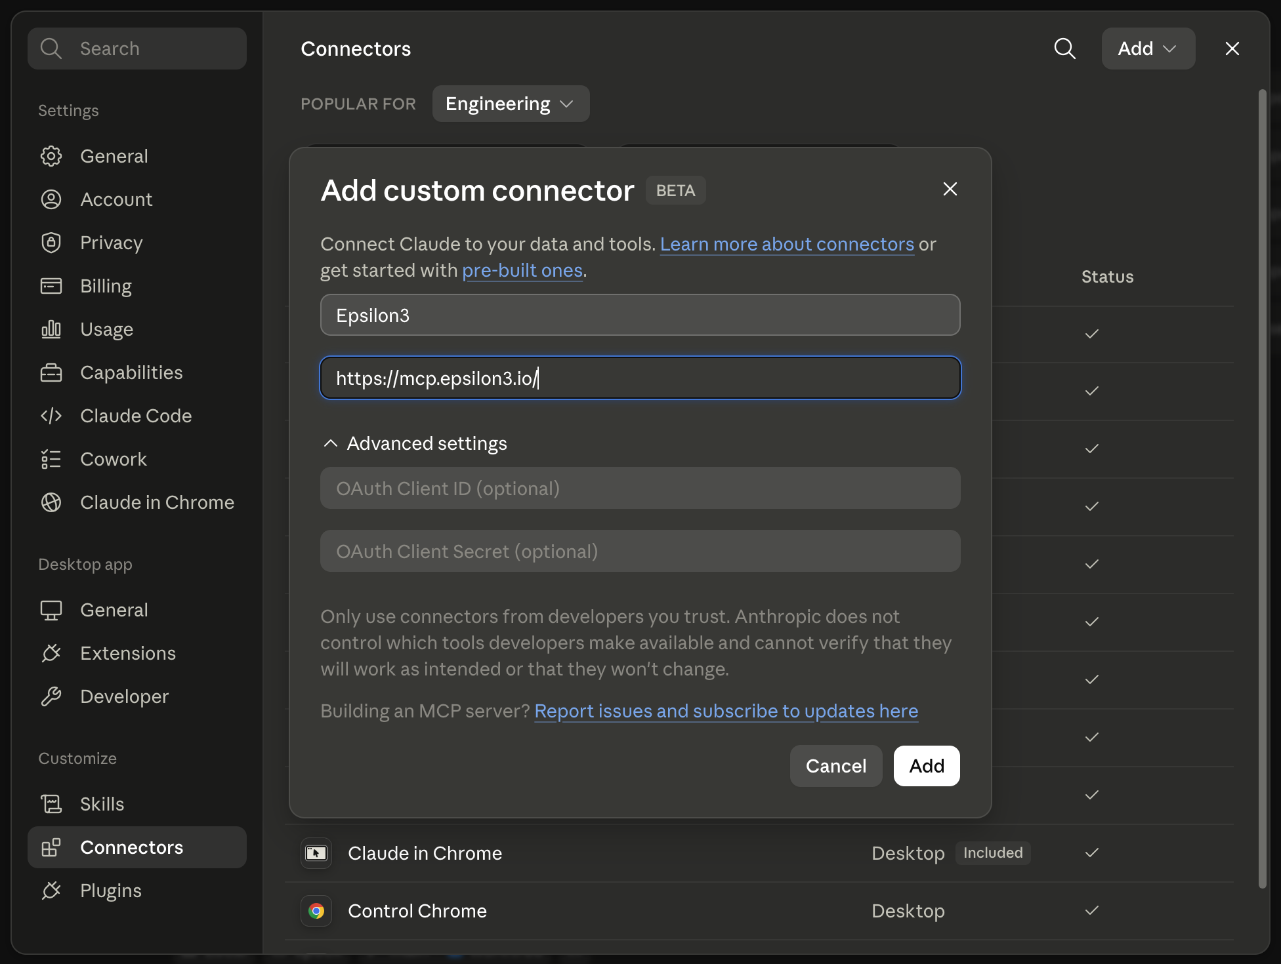Click the Desktop app General monitor icon
The image size is (1281, 964).
click(51, 610)
